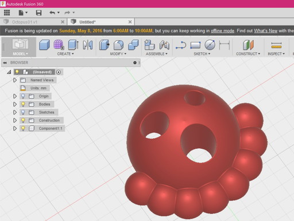
Task: Open the MODEL workspace dropdown
Action: point(20,54)
